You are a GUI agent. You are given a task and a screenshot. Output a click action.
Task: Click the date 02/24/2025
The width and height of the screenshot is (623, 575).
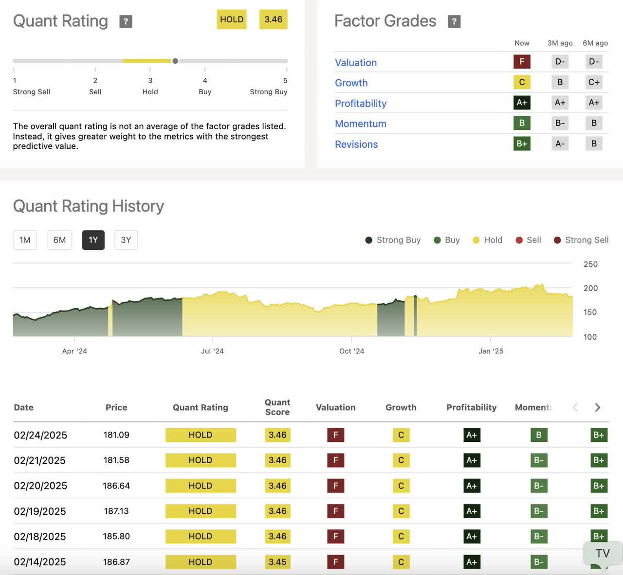click(x=40, y=435)
